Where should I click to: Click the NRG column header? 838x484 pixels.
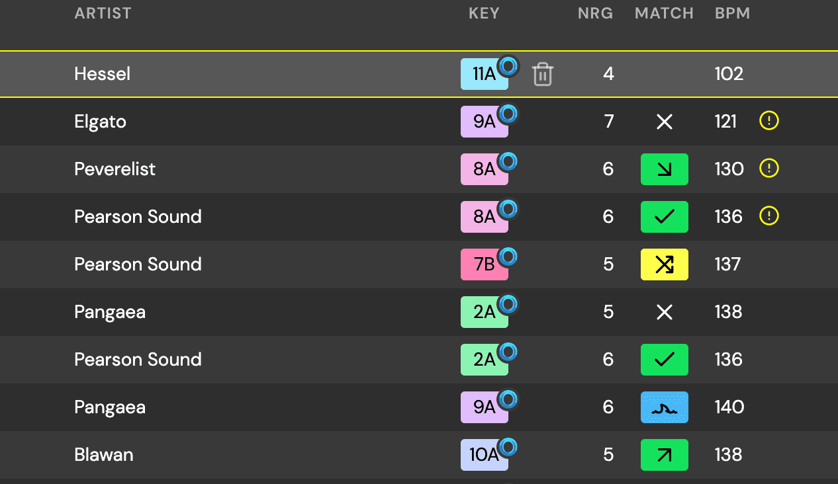[595, 13]
